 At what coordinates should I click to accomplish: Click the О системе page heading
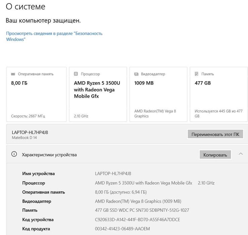click(26, 7)
